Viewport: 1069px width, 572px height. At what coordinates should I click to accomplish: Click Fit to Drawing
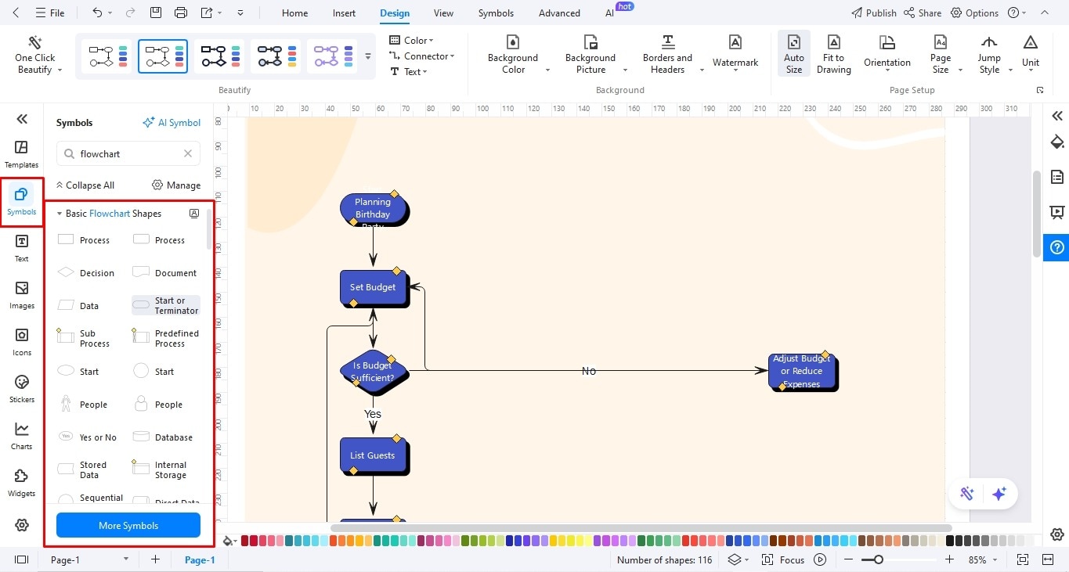point(833,54)
